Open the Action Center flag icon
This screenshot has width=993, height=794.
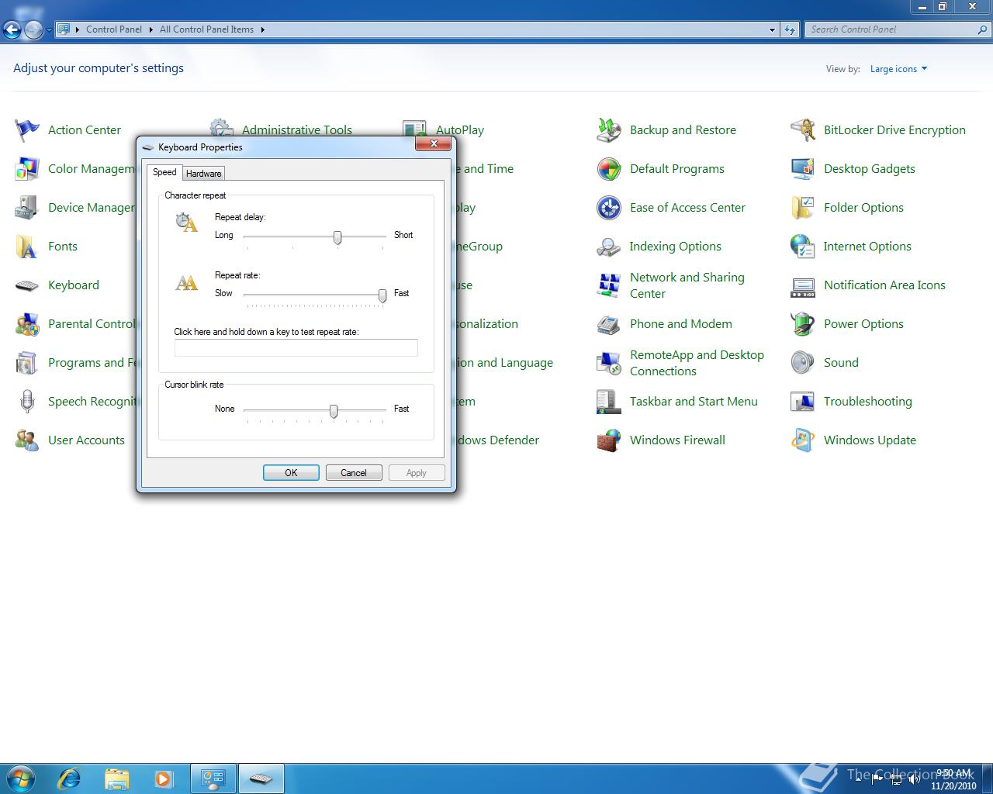click(27, 130)
